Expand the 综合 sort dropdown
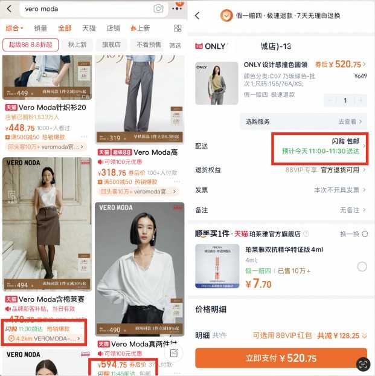Image resolution: width=375 pixels, height=376 pixels. click(x=14, y=28)
